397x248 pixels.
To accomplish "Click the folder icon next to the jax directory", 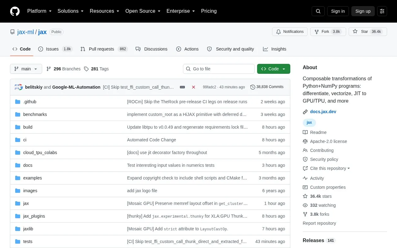I will pos(18,203).
